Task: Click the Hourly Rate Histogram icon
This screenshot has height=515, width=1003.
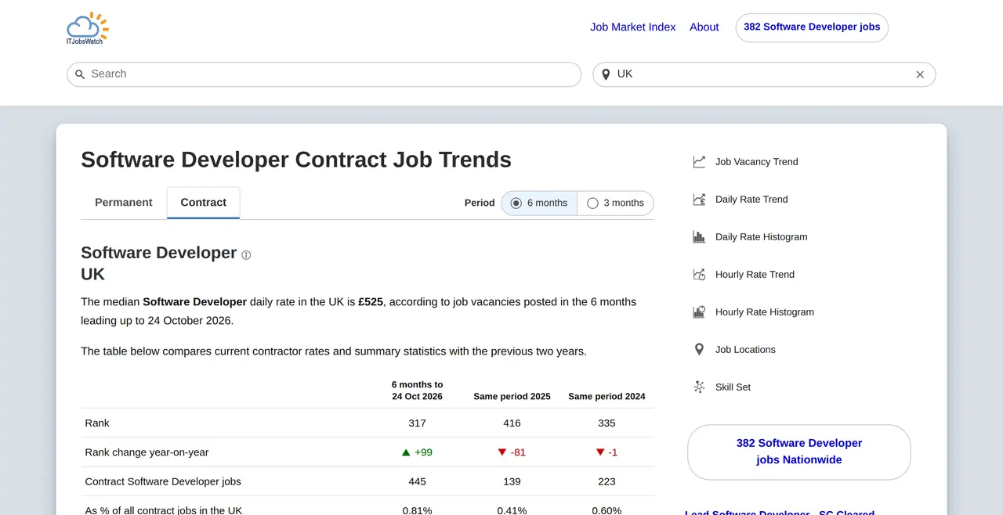Action: coord(699,312)
